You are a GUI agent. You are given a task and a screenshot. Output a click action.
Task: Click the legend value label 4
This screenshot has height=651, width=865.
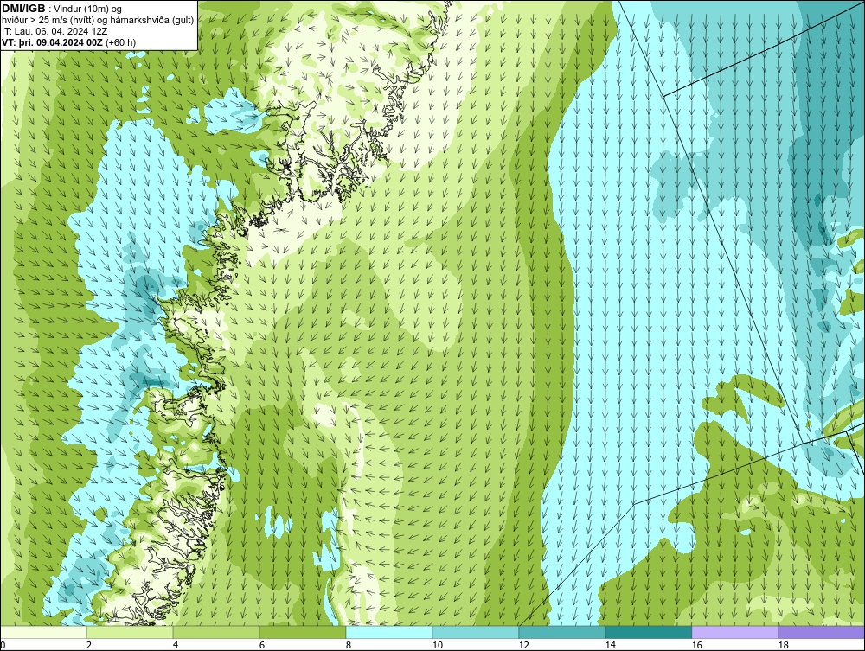[x=176, y=645]
